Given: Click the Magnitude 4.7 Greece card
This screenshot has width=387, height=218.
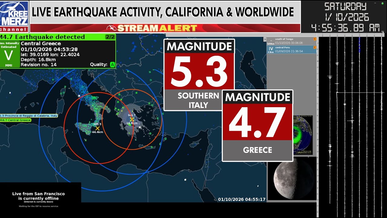Looking at the screenshot, I should tap(258, 126).
